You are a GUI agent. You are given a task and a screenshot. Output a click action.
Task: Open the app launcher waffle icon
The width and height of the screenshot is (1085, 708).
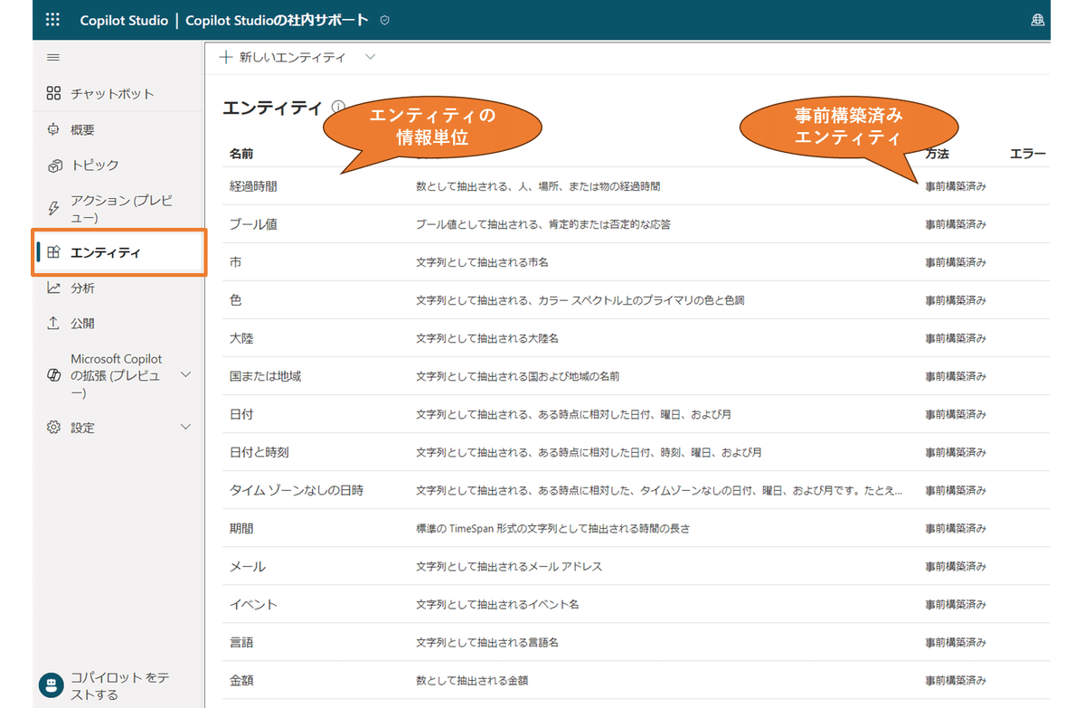tap(52, 20)
